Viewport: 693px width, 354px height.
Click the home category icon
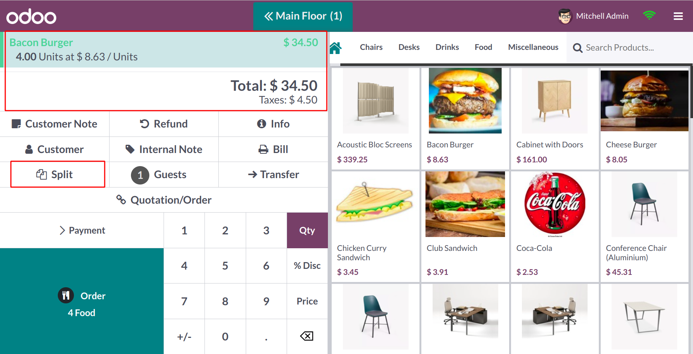335,48
